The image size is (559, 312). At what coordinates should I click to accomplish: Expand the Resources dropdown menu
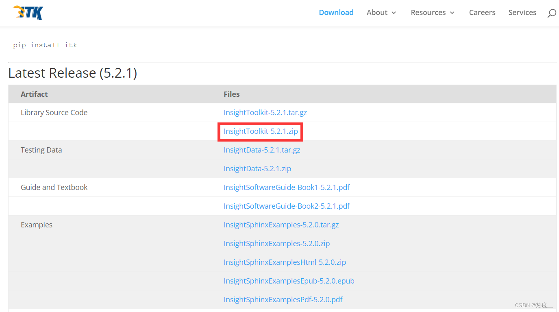(428, 13)
